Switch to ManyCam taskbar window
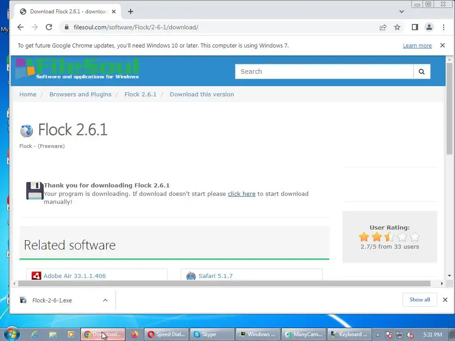Image resolution: width=455 pixels, height=341 pixels. 304,334
